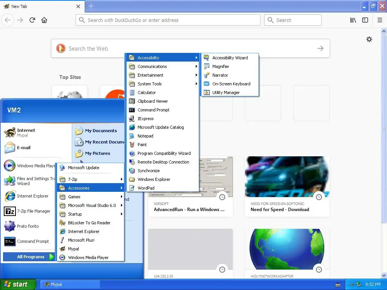Open Clipboard Viewer
387x290 pixels.
[163, 101]
